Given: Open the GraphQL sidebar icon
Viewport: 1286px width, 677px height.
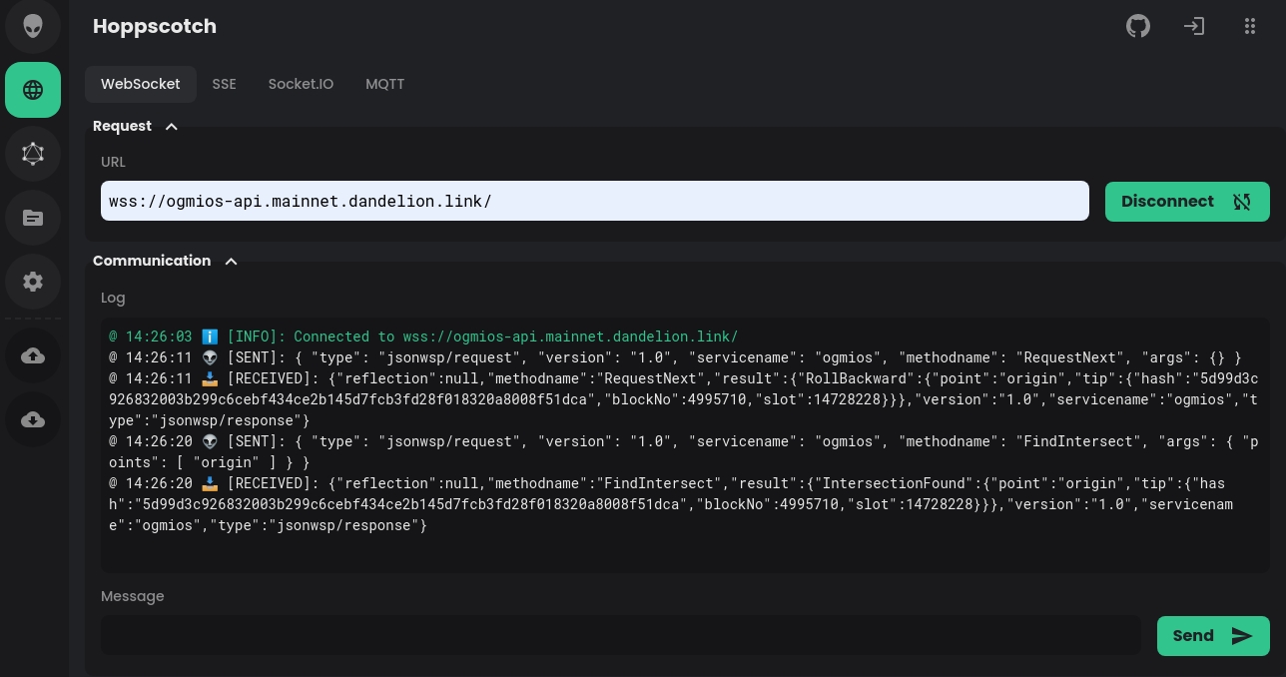Looking at the screenshot, I should point(33,154).
